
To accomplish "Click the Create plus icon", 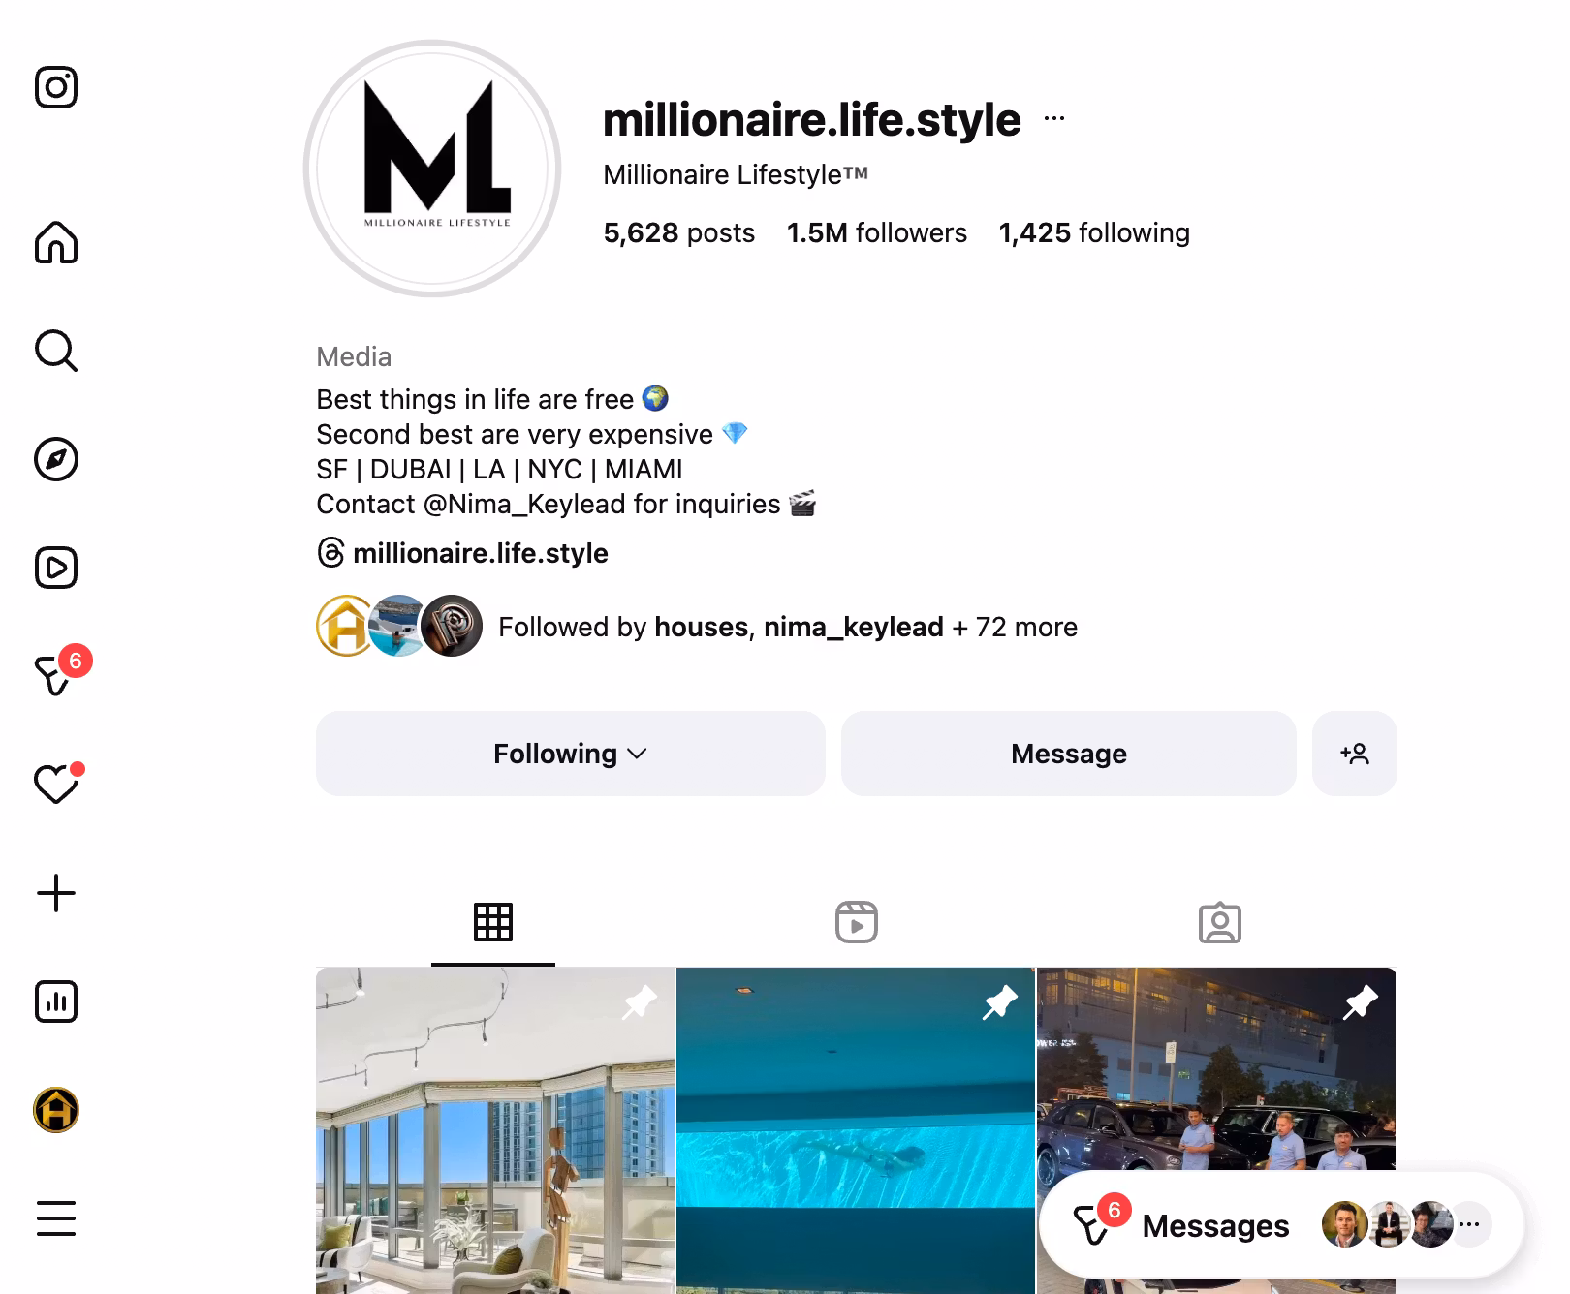I will point(56,893).
